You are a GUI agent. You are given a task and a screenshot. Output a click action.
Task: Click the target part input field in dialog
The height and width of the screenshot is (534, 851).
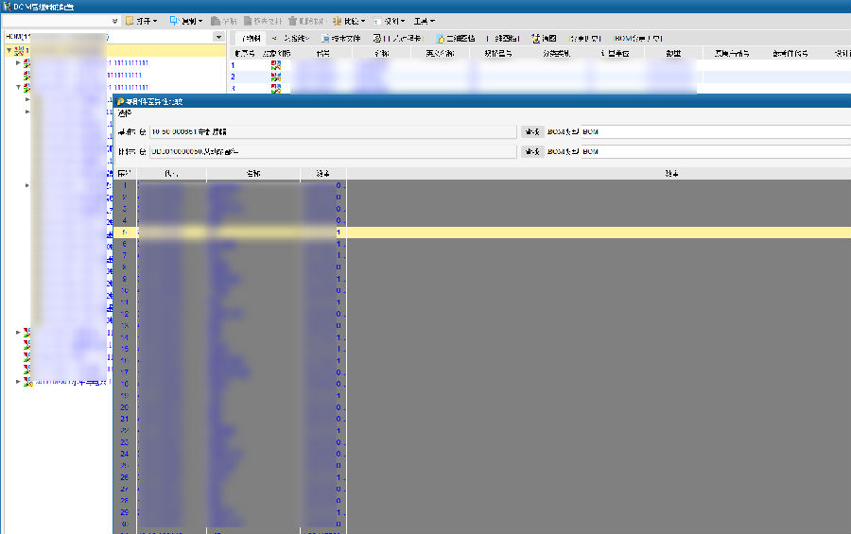click(x=333, y=151)
